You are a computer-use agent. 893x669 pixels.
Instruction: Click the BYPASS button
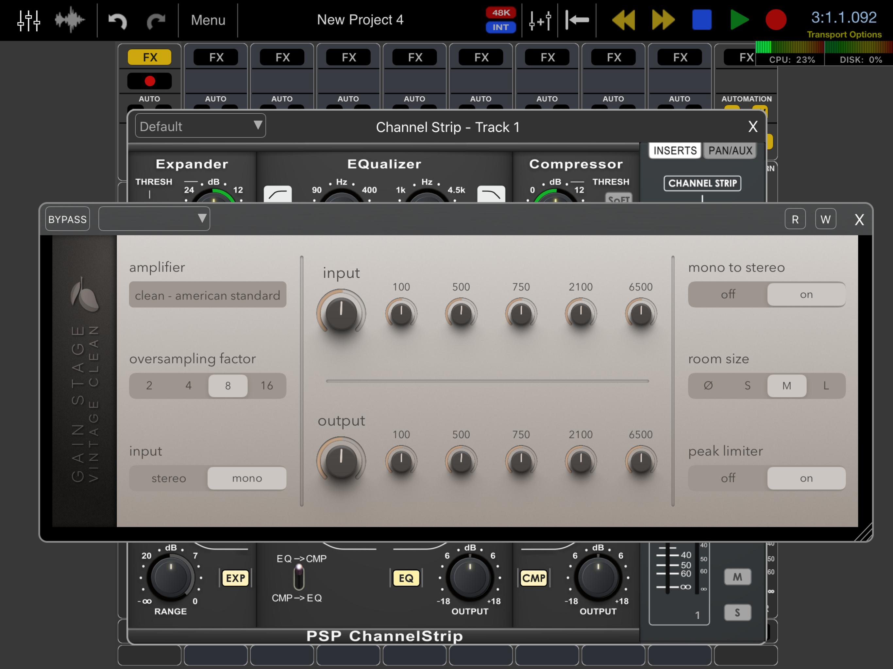[67, 219]
